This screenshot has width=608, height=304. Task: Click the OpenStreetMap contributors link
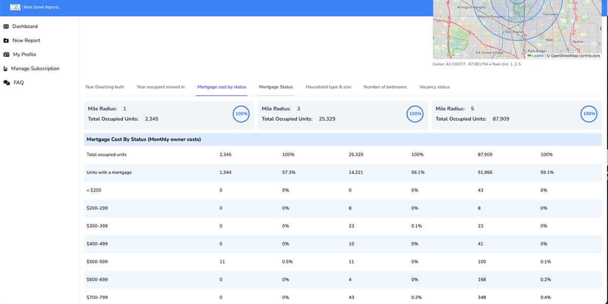pos(573,56)
